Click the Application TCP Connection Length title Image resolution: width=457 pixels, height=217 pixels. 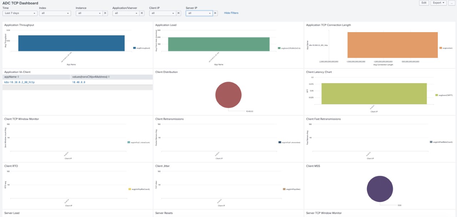pos(328,25)
